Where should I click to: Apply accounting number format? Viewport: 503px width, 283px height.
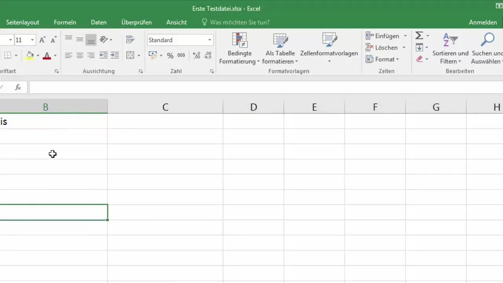(152, 55)
